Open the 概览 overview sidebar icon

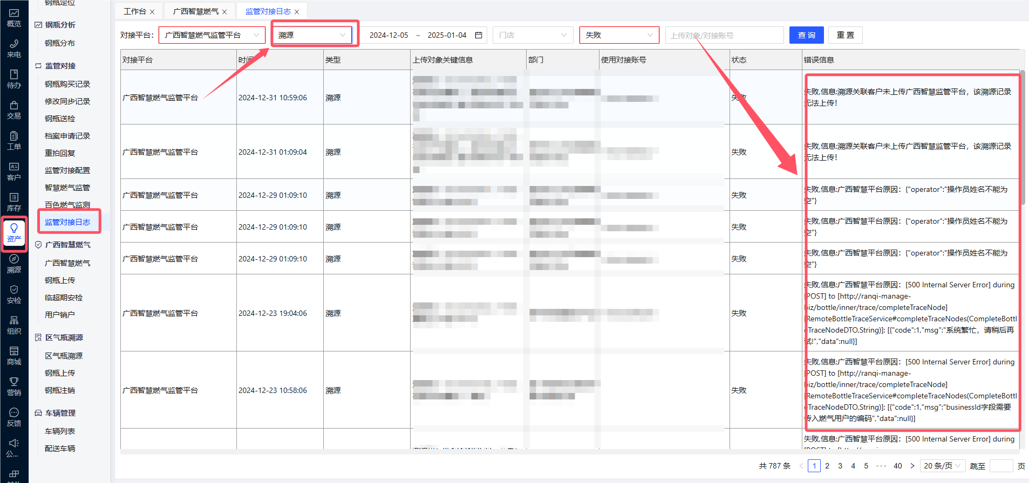(14, 18)
